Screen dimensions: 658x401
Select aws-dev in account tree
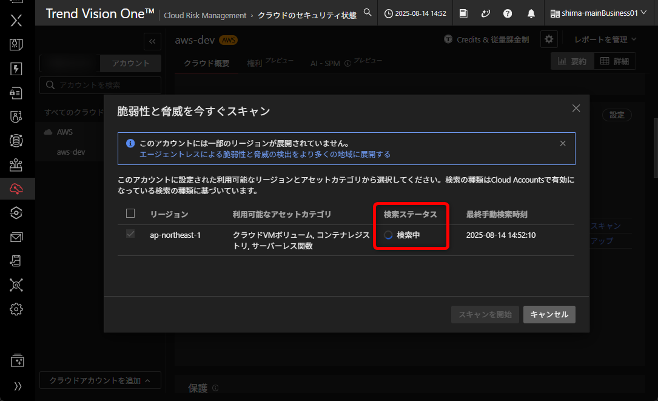[71, 152]
